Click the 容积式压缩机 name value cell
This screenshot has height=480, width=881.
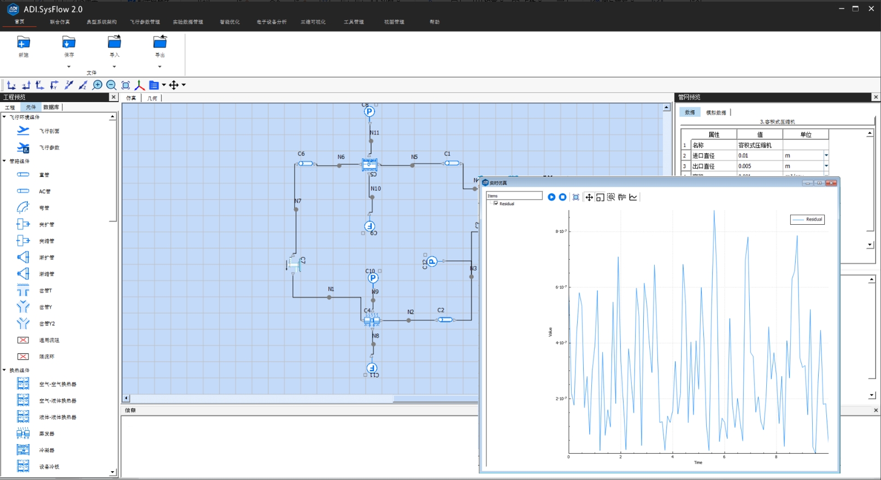(x=760, y=145)
